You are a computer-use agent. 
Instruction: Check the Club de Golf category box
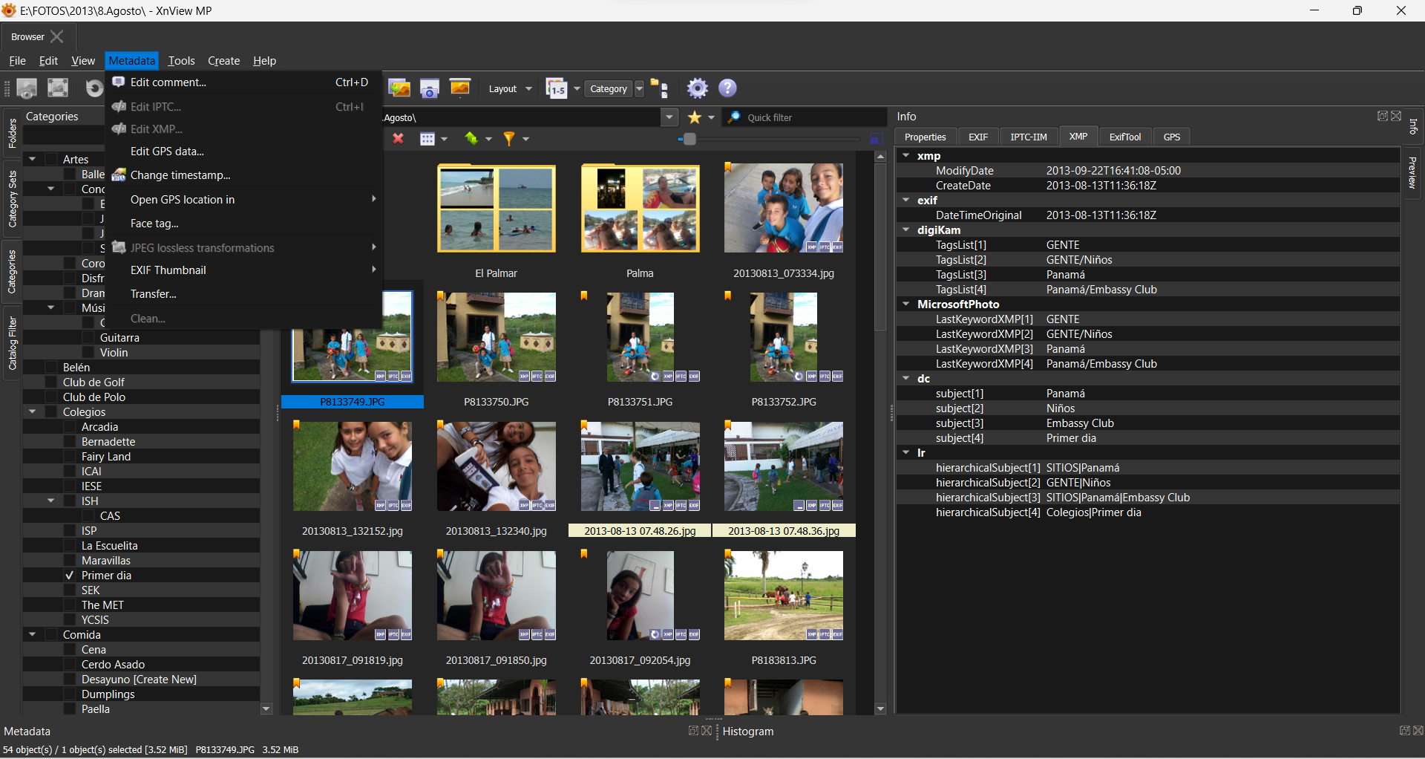[51, 382]
